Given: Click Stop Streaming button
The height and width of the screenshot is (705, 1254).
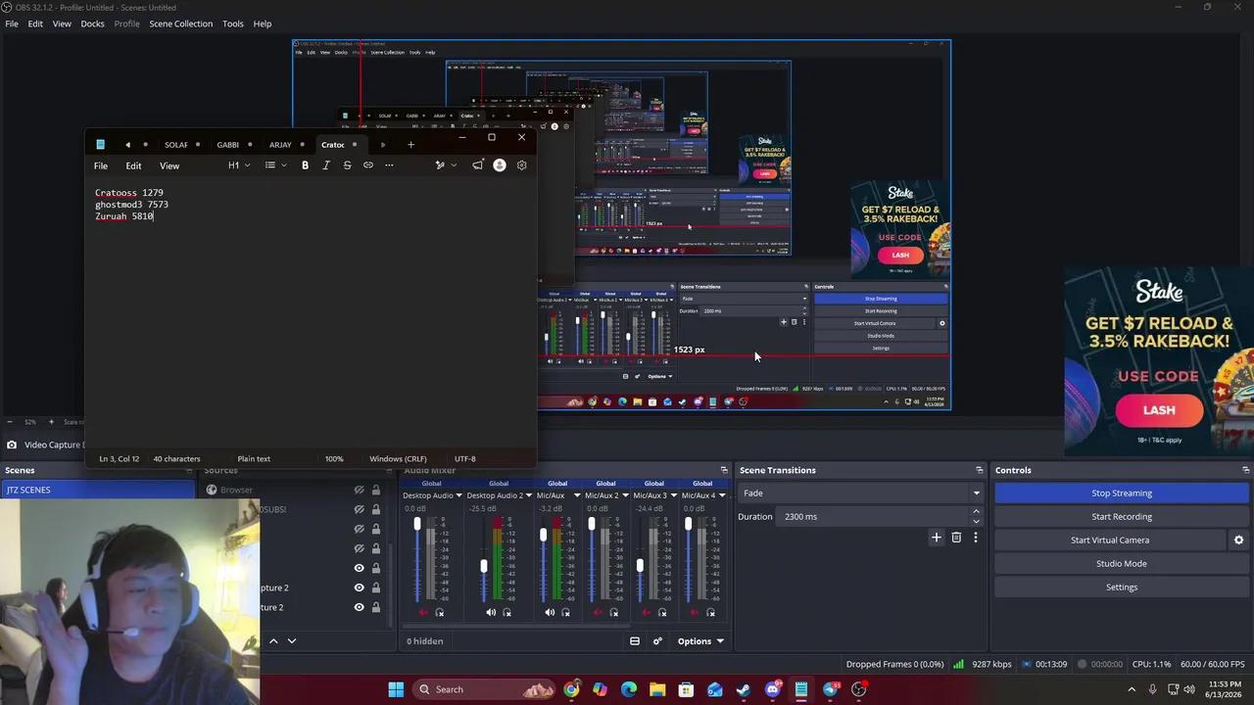Looking at the screenshot, I should [x=1121, y=493].
